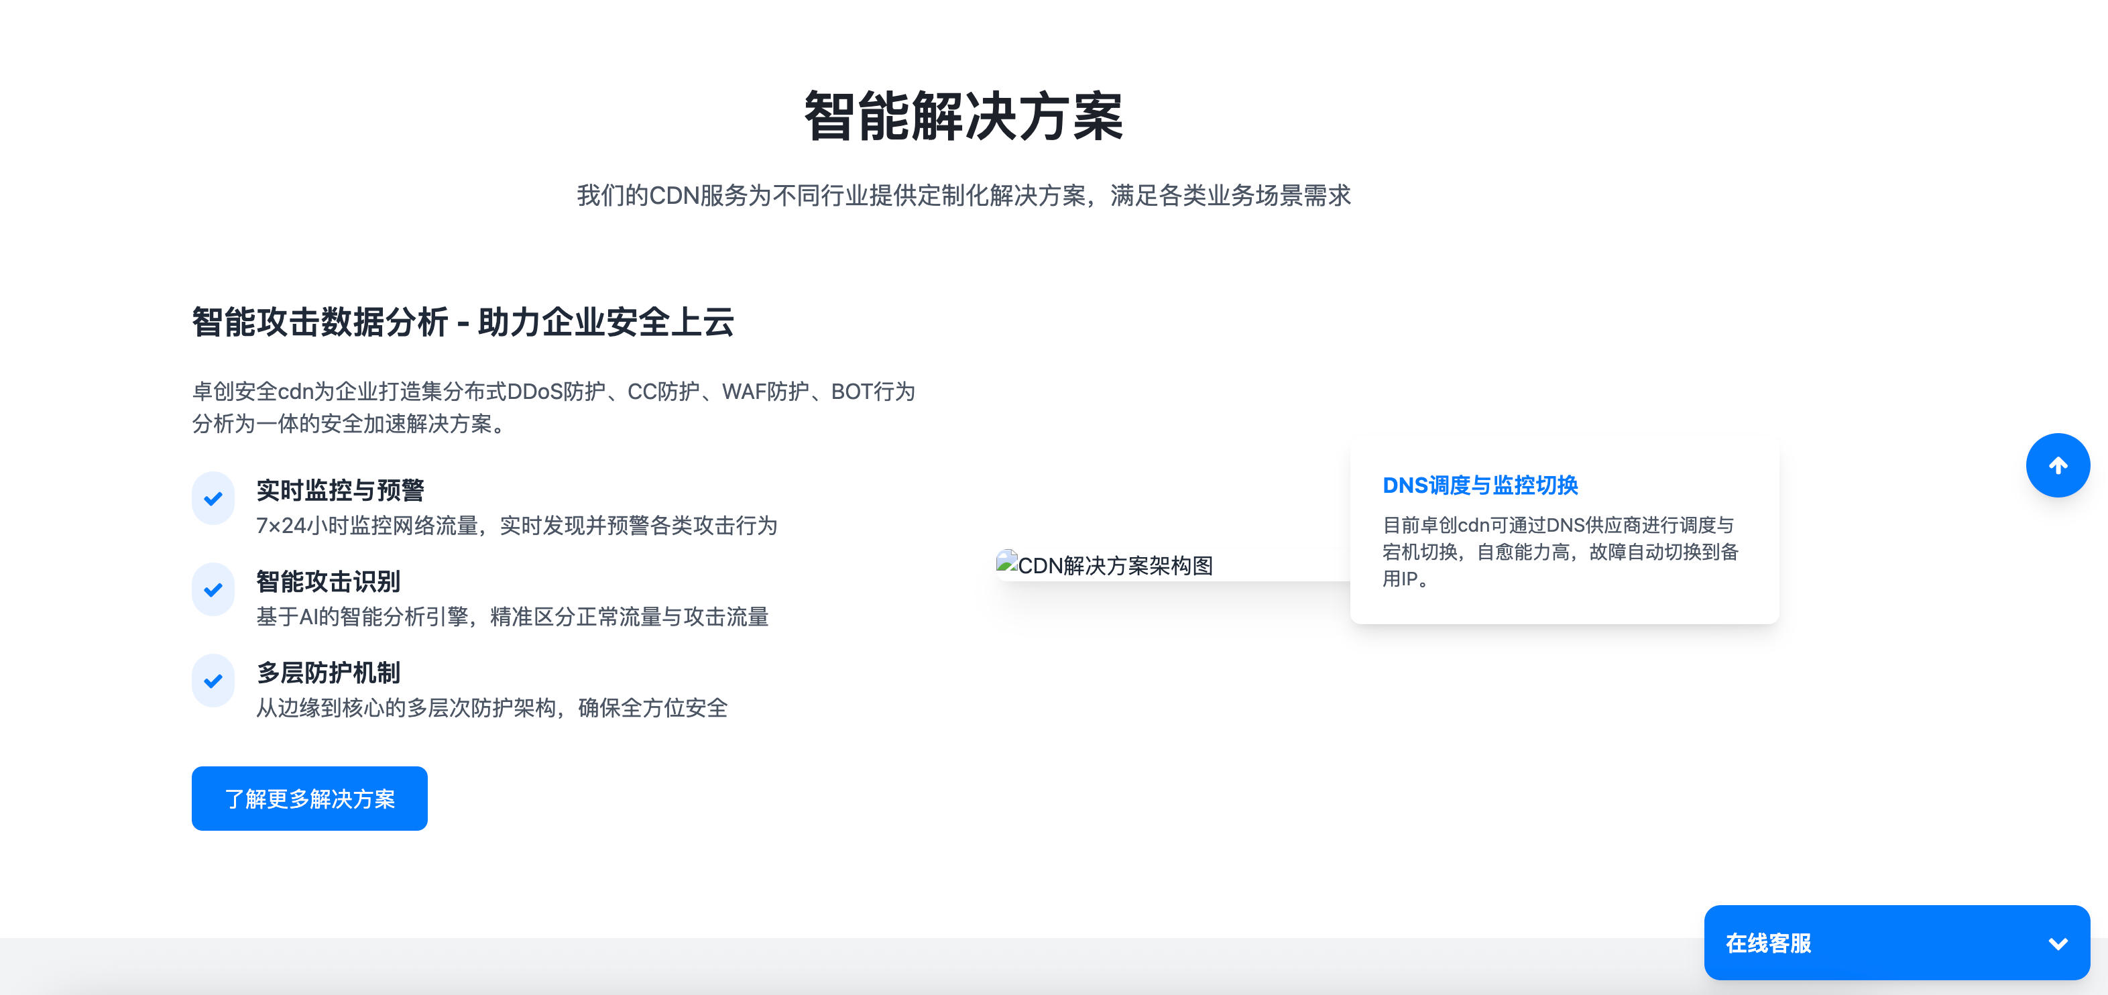The width and height of the screenshot is (2108, 995).
Task: Click the 多层防护机制 feature title
Action: (x=327, y=672)
